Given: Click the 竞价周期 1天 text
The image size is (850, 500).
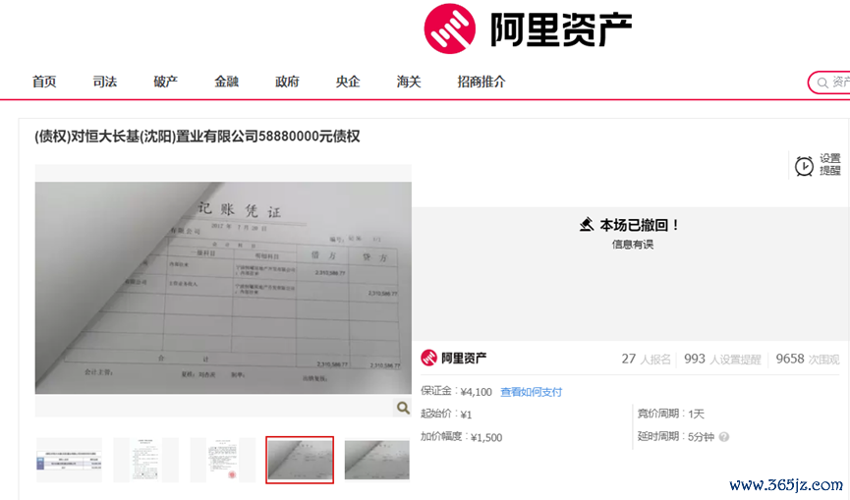Looking at the screenshot, I should coord(670,414).
